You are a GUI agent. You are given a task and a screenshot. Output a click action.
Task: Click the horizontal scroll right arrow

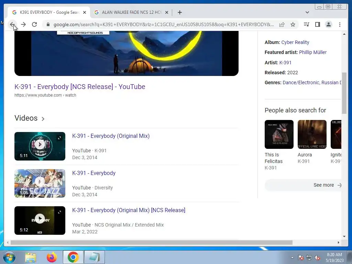click(x=339, y=242)
